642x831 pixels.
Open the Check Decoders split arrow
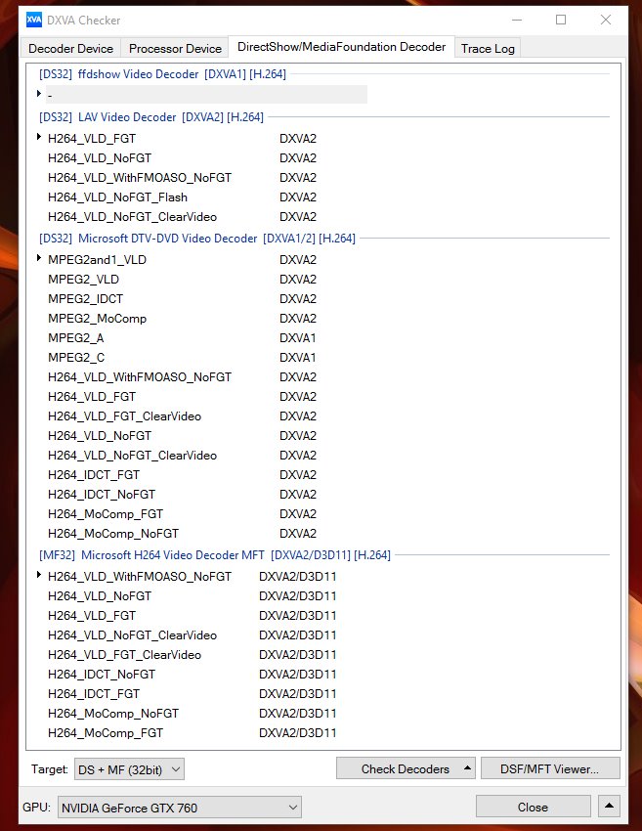click(x=469, y=768)
